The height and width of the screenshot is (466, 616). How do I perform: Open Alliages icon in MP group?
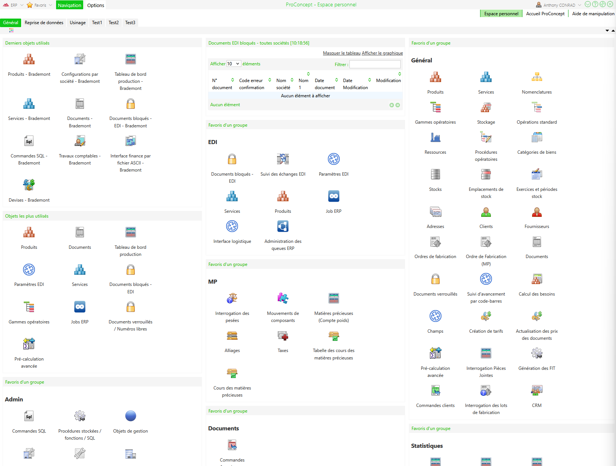click(232, 336)
